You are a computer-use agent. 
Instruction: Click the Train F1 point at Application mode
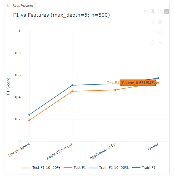[x=72, y=85]
